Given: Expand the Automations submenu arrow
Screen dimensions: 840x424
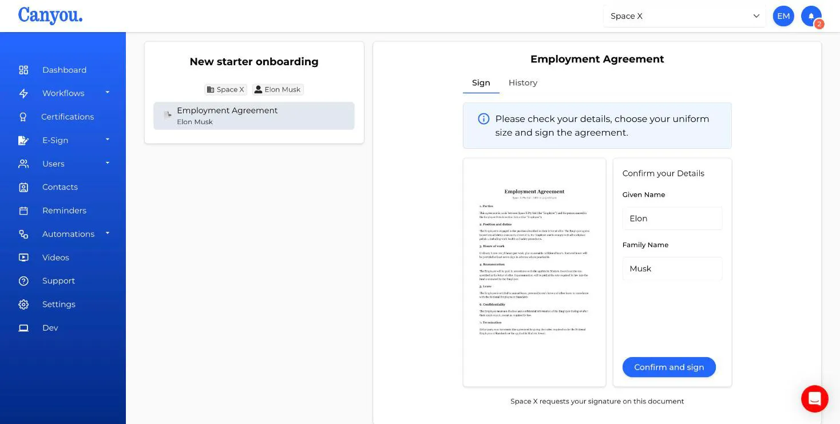Looking at the screenshot, I should coord(107,233).
